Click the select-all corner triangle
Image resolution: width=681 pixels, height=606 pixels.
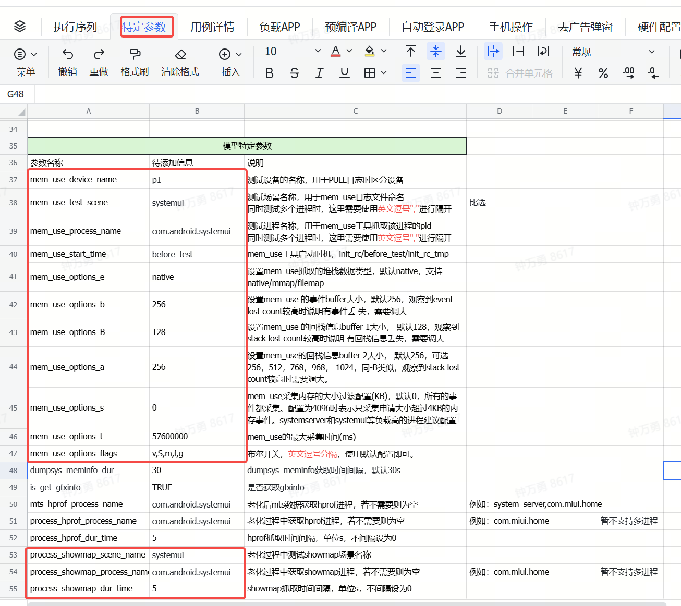(21, 112)
